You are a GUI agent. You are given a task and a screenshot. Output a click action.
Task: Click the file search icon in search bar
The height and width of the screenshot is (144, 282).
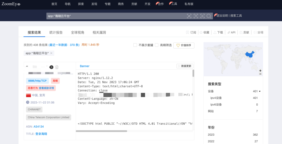(x=196, y=16)
